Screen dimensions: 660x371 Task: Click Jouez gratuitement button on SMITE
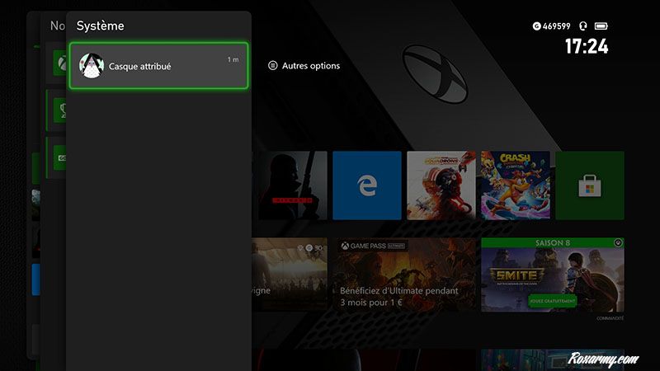click(x=552, y=301)
